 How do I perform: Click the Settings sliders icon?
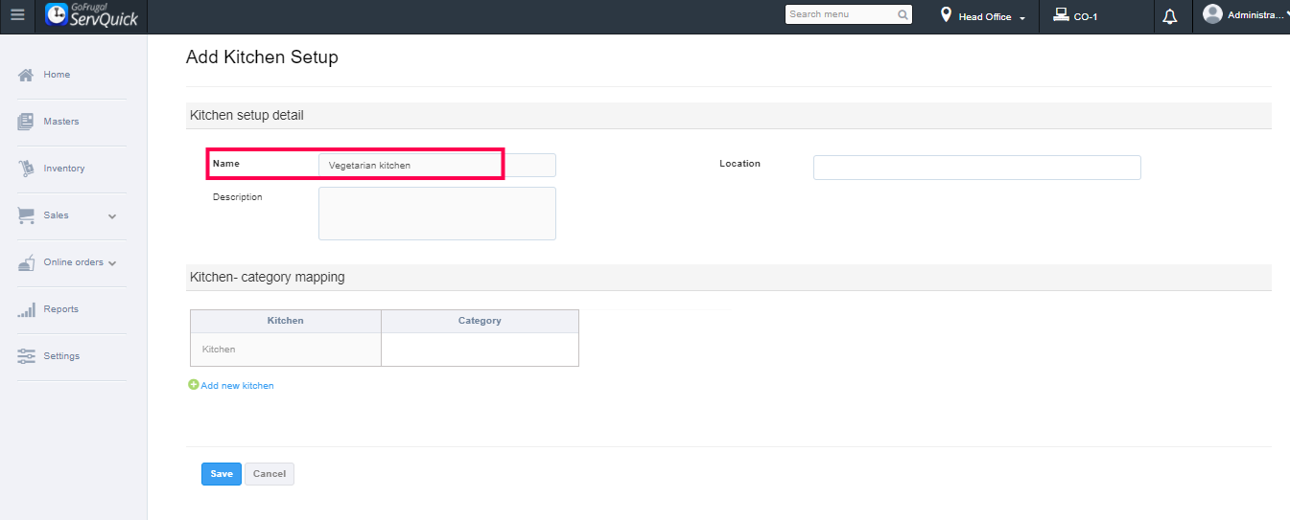pyautogui.click(x=26, y=356)
